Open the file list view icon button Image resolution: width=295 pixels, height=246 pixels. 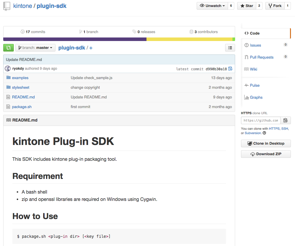click(230, 48)
